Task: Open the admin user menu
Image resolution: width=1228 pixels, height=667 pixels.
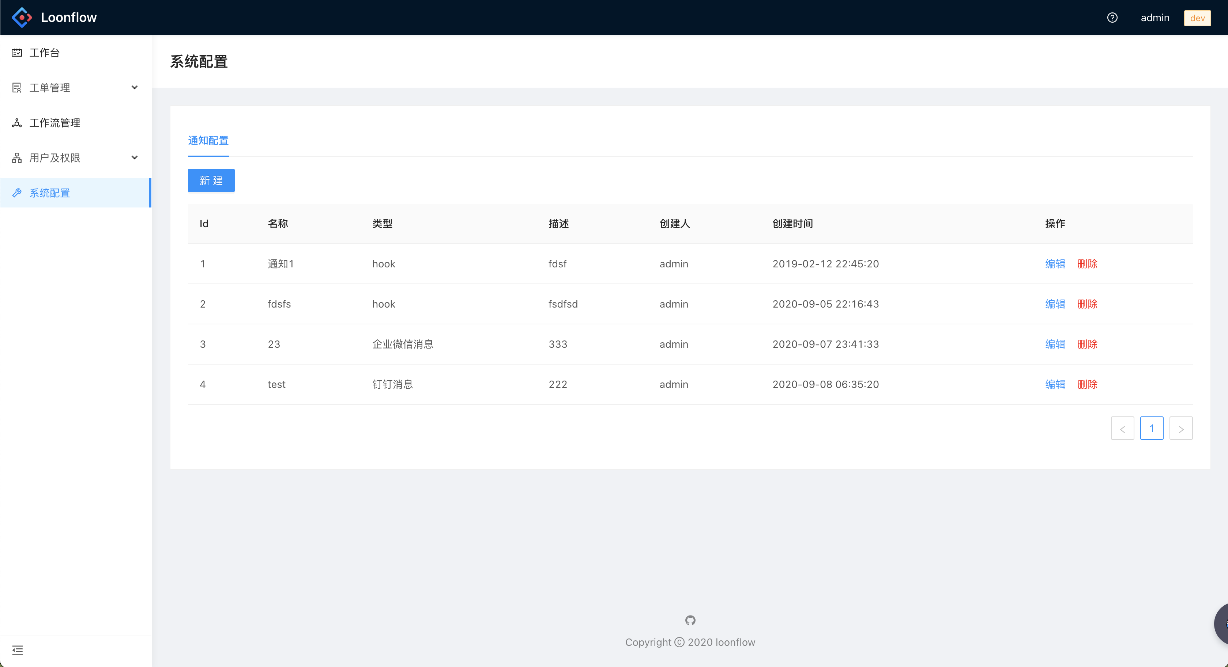Action: (1155, 18)
